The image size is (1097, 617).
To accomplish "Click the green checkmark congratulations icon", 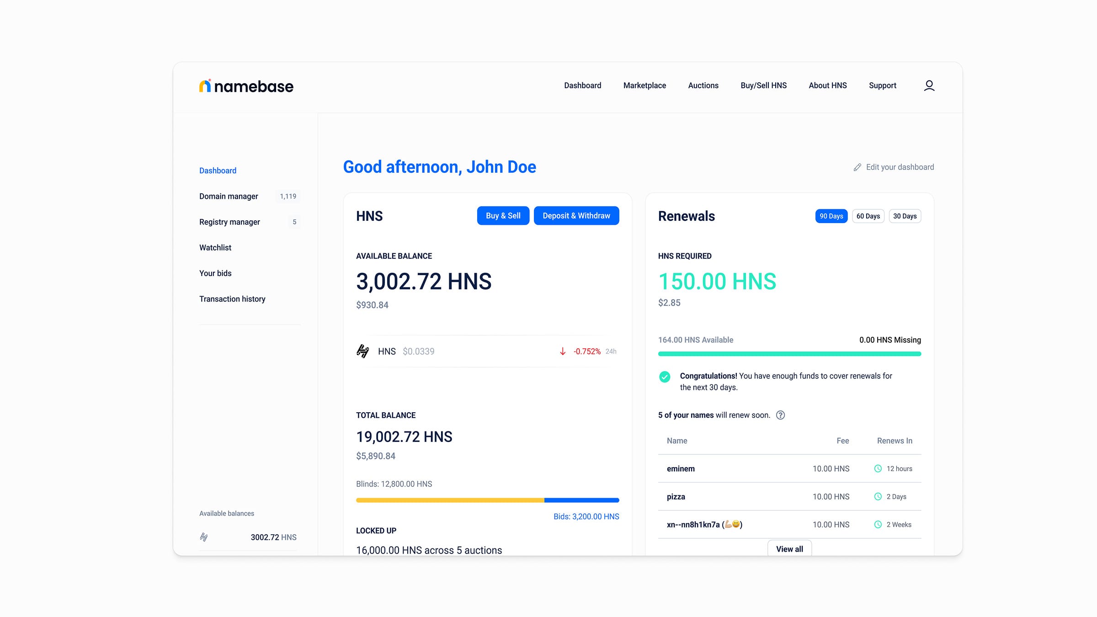I will (x=665, y=377).
